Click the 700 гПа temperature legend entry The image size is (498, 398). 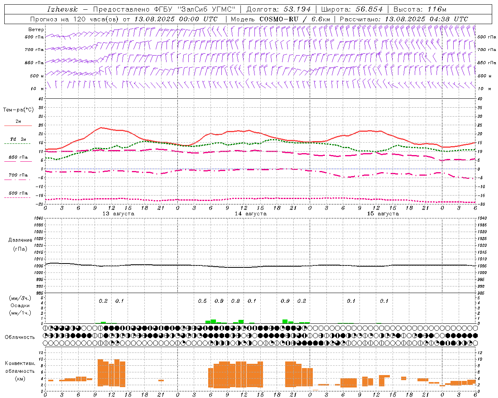18,175
